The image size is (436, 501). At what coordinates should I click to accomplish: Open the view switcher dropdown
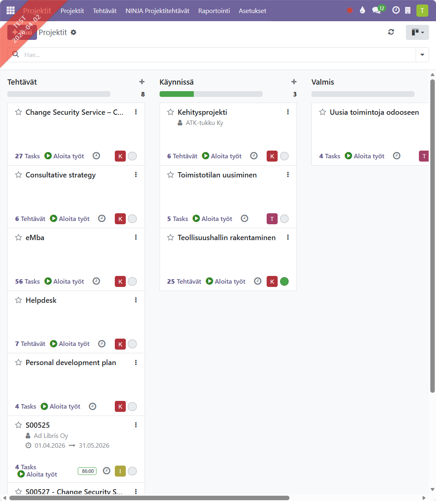click(417, 33)
